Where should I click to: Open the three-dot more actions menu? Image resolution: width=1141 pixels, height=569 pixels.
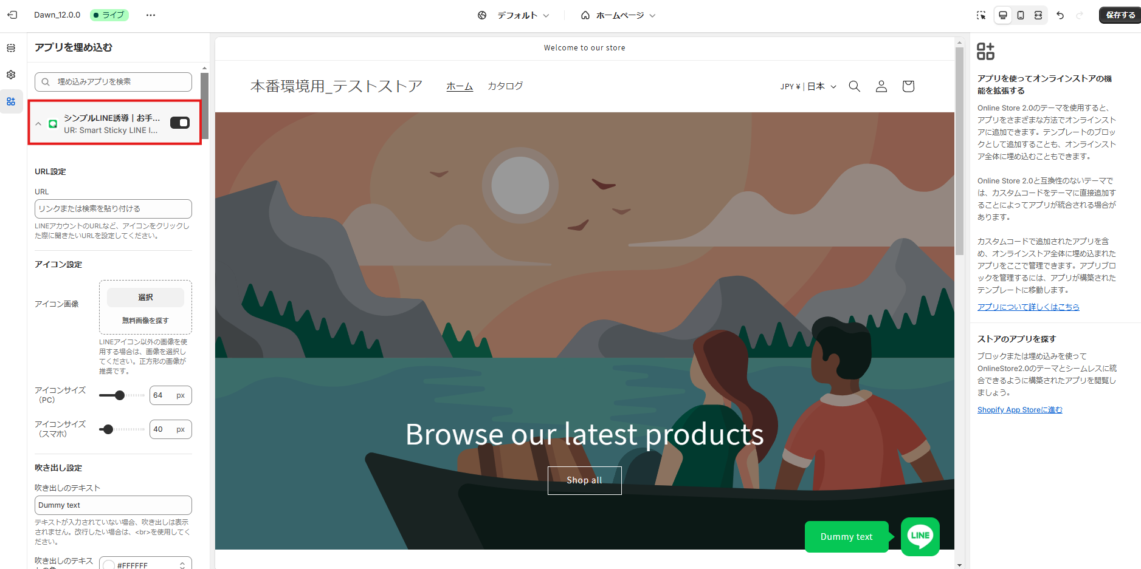click(x=151, y=15)
